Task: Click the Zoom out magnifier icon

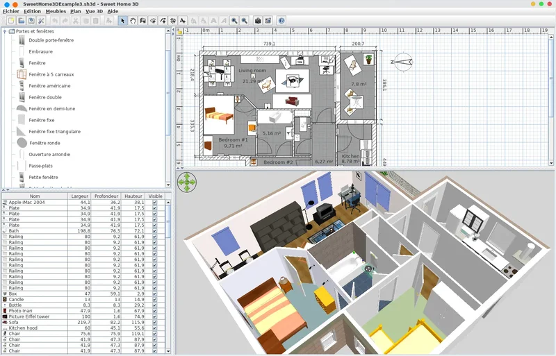Action: pyautogui.click(x=245, y=21)
